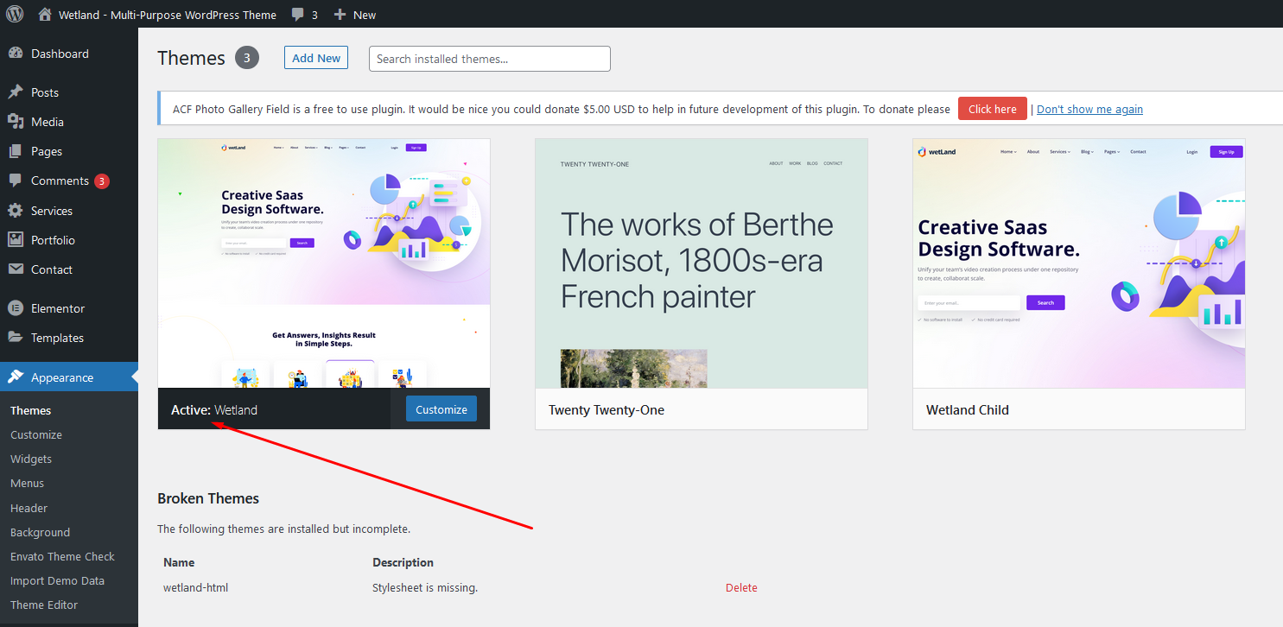Screen dimensions: 1283x627
Task: Click the Add New theme button
Action: click(x=316, y=58)
